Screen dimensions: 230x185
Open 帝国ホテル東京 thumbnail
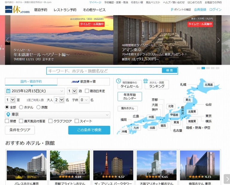click(200, 165)
